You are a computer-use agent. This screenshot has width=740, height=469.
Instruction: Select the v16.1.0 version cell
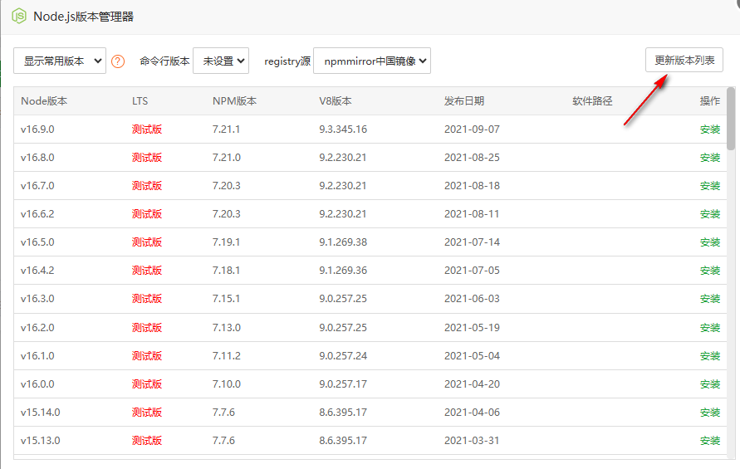coord(37,356)
